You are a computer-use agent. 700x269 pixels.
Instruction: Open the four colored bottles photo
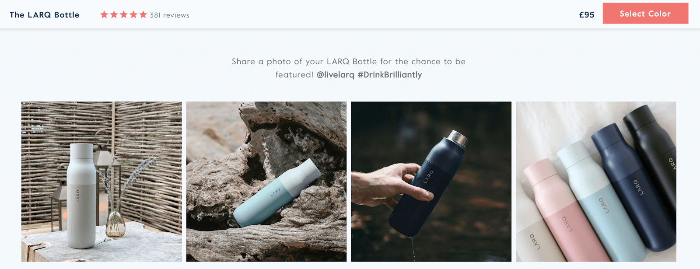(x=596, y=182)
